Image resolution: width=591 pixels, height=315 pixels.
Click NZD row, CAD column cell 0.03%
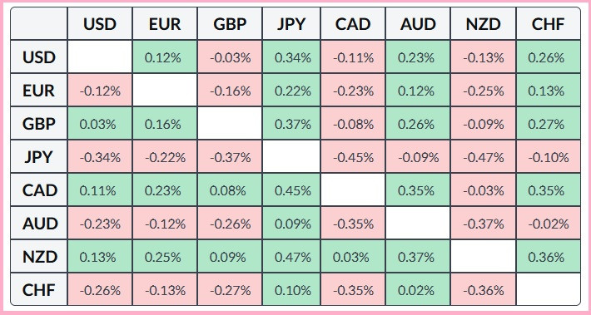(x=353, y=257)
